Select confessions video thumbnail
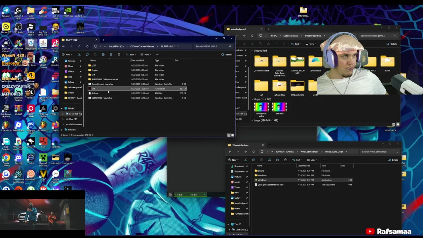The image size is (423, 238). [x=261, y=110]
